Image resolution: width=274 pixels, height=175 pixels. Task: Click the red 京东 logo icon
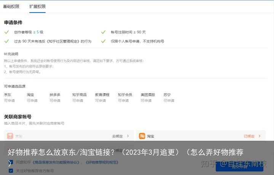10,136
